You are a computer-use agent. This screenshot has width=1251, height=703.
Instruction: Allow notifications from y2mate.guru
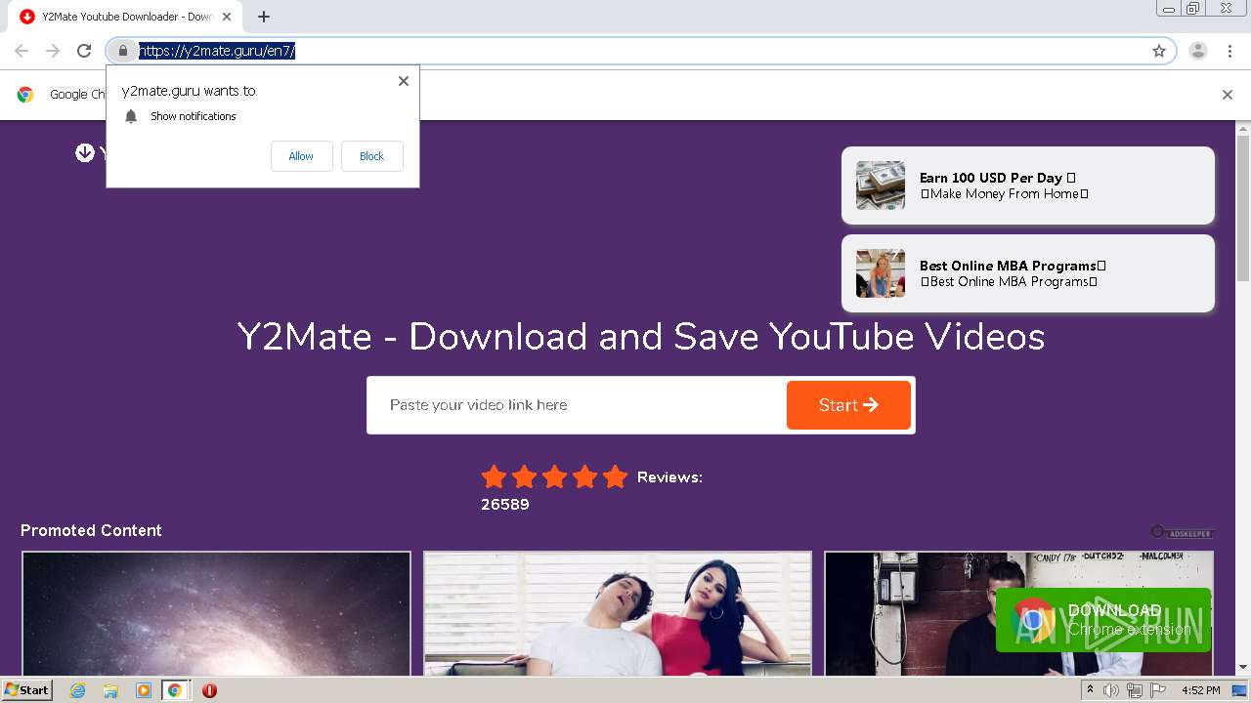click(x=301, y=156)
